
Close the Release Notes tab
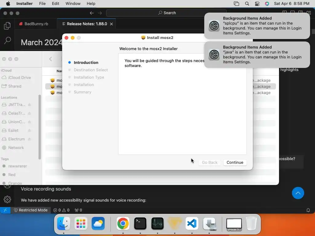111,24
